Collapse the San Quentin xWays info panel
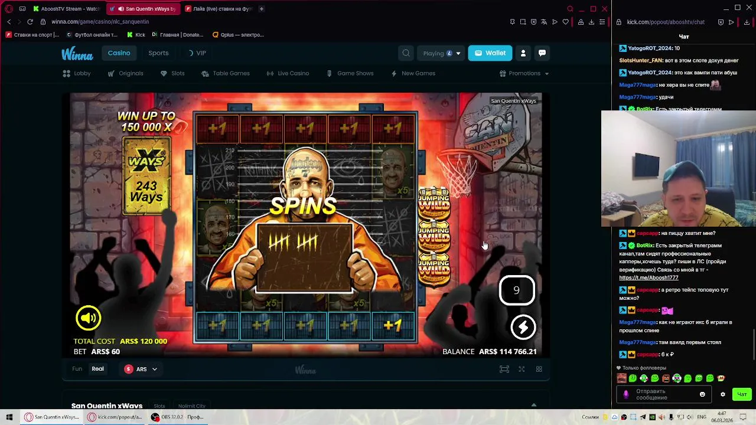The width and height of the screenshot is (756, 425). pos(533,406)
